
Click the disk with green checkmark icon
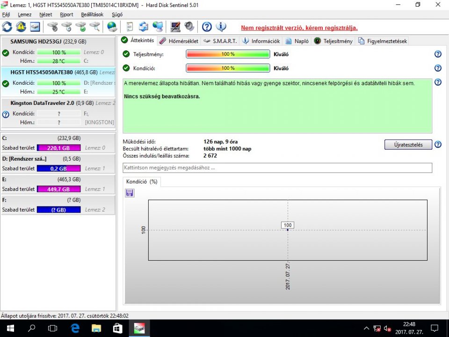tap(81, 27)
